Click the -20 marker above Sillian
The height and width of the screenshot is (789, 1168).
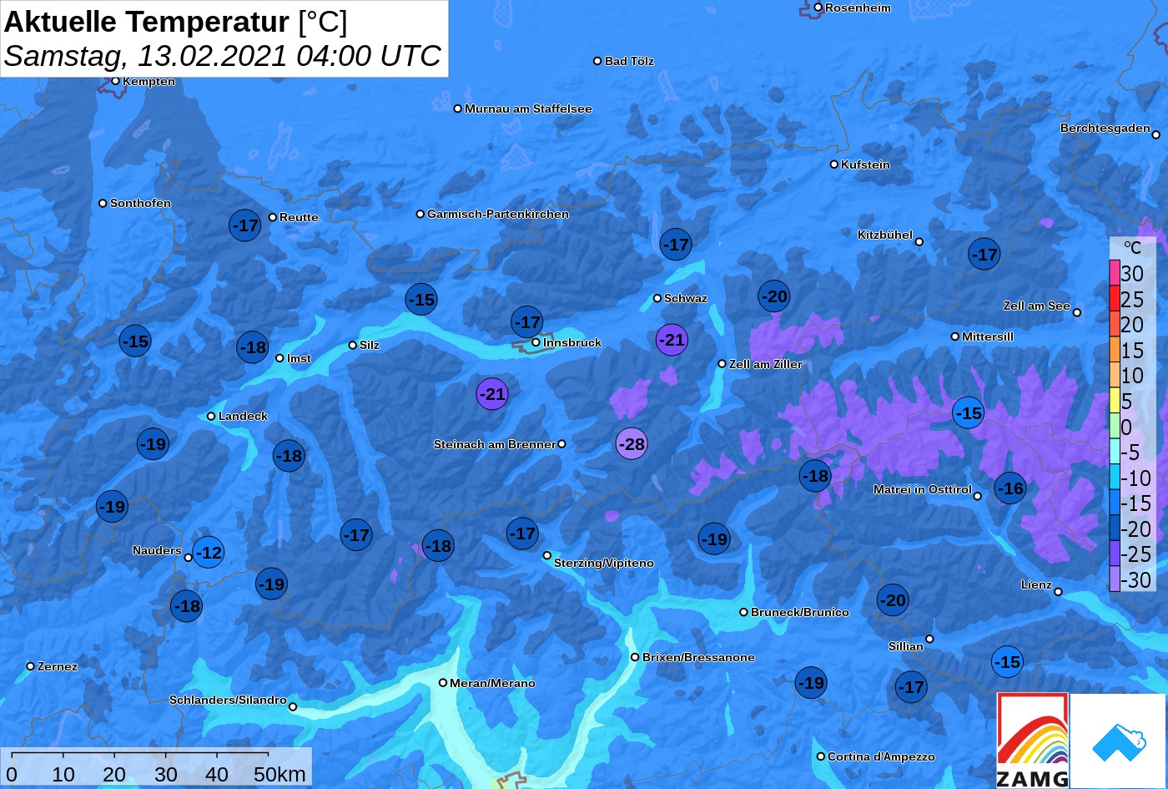tap(893, 599)
